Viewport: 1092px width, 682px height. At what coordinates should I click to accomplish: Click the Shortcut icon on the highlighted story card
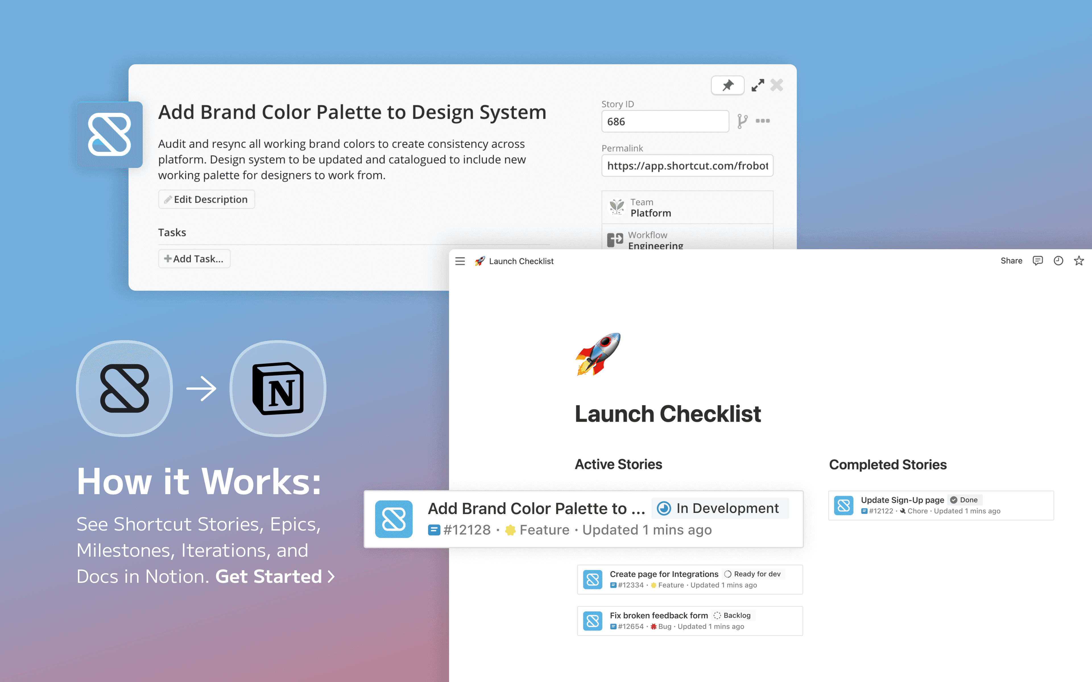pyautogui.click(x=394, y=519)
